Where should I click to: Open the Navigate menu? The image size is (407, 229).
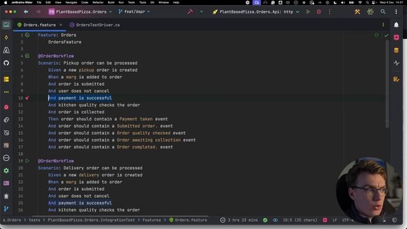tap(71, 3)
